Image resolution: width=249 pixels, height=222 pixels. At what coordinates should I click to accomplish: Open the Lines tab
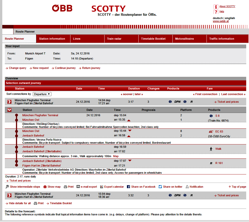(87, 39)
